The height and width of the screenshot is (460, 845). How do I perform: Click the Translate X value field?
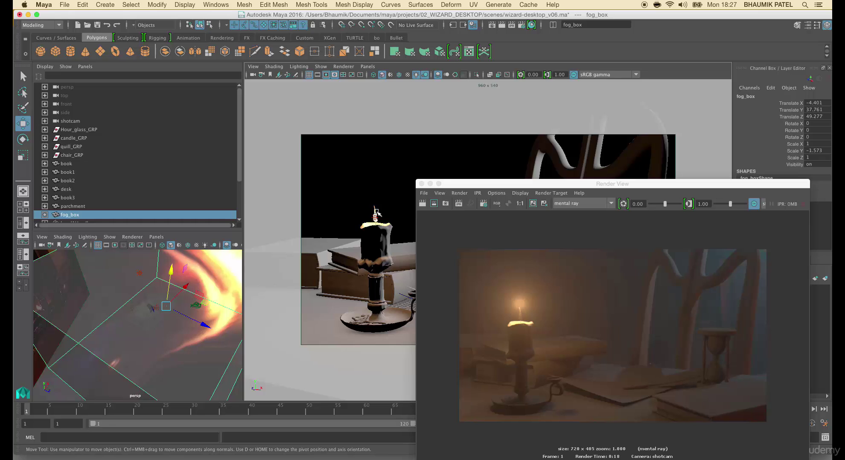(818, 103)
